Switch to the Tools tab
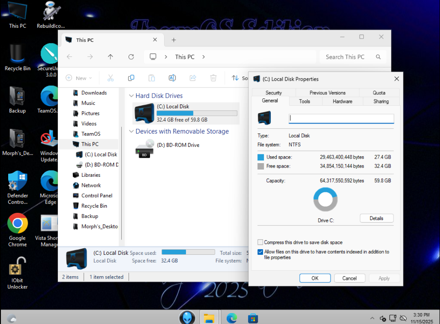The image size is (440, 324). click(x=305, y=102)
